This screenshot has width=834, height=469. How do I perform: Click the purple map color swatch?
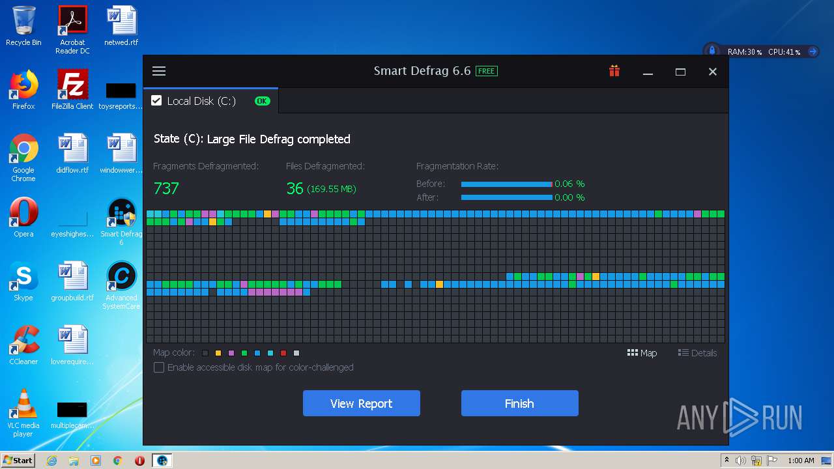coord(231,353)
